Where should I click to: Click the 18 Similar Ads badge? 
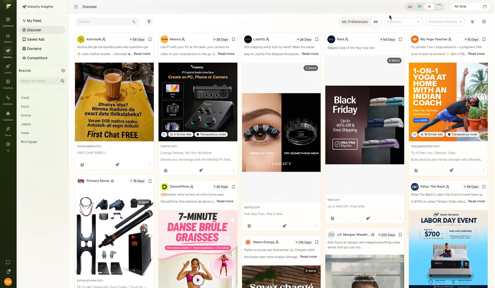(432, 134)
